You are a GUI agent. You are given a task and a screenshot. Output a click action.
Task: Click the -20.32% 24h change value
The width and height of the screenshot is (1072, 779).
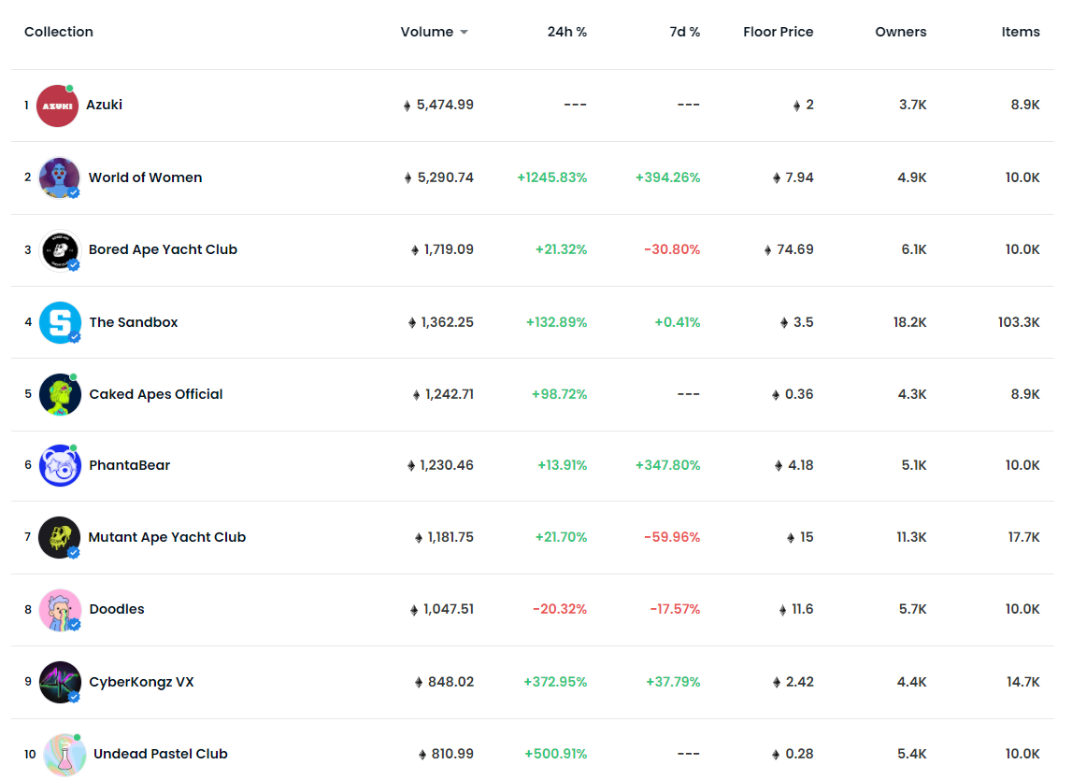559,610
